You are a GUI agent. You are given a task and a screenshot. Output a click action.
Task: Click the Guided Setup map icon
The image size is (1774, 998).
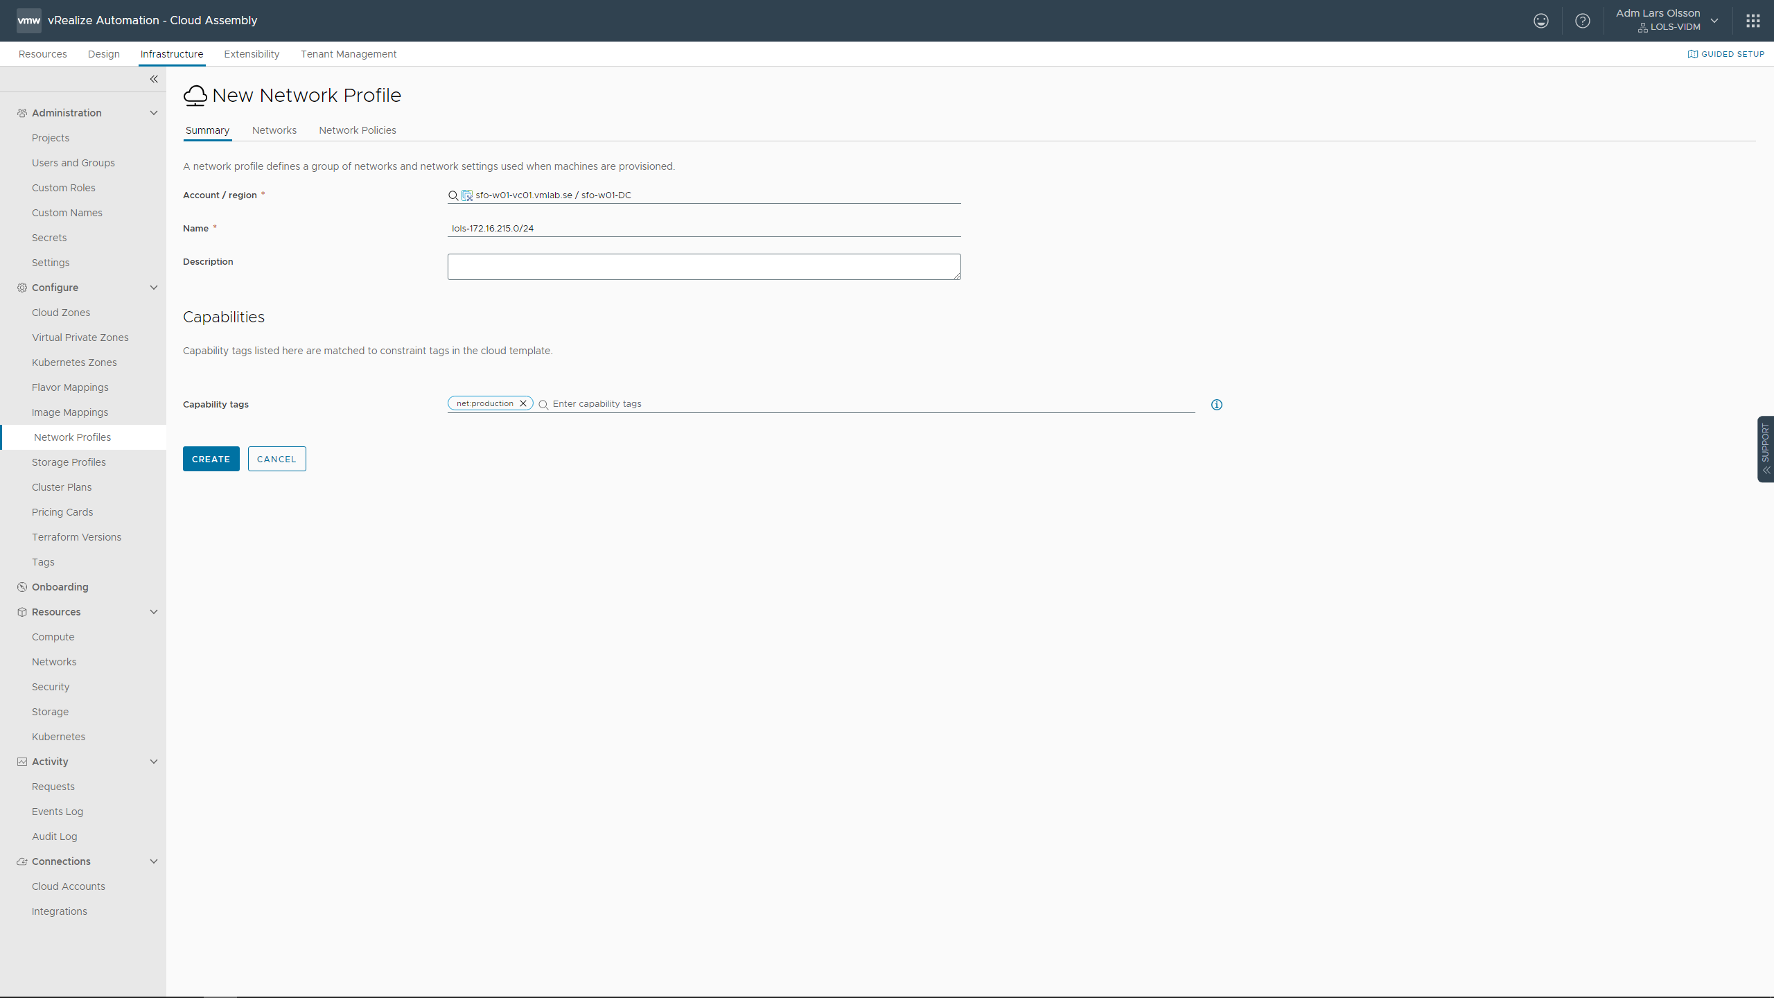[x=1693, y=54]
